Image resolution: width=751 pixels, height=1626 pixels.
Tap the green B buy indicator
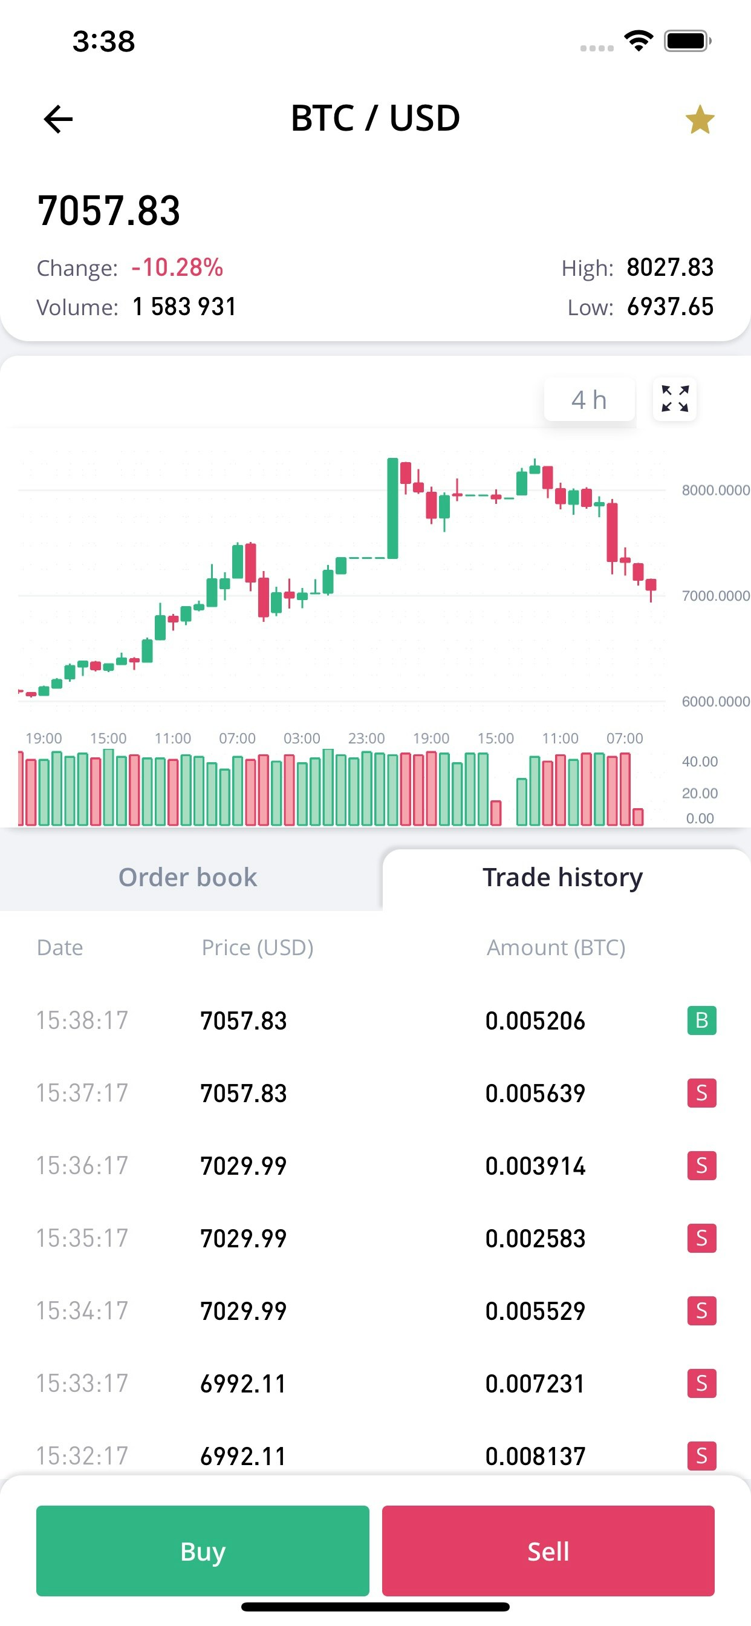point(701,1020)
